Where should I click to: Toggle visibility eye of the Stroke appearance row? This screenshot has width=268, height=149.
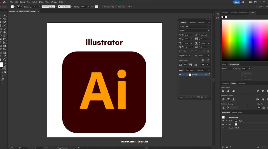[x=223, y=121]
